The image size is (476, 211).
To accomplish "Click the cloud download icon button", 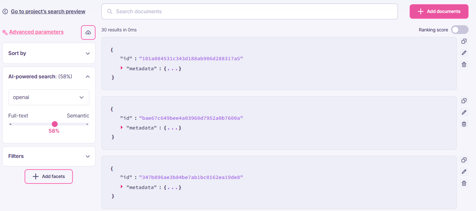I will 88,32.
